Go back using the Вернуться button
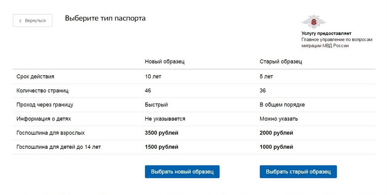 point(33,21)
